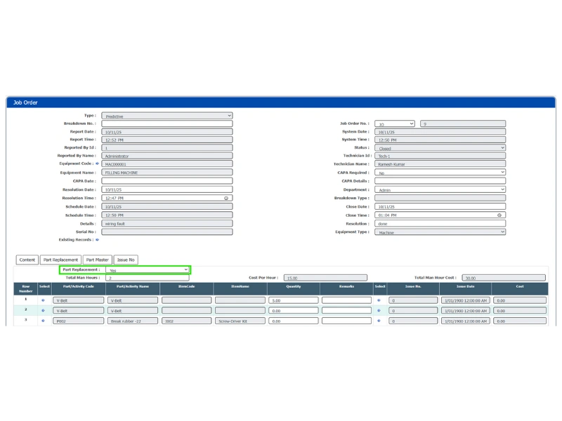Click the Select icon on row 3
Image resolution: width=562 pixels, height=421 pixels.
click(42, 321)
